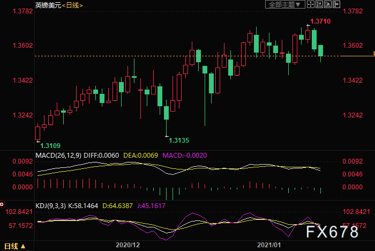375x251 pixels.
Task: Click the 1.3135 low price marker
Action: click(x=179, y=141)
